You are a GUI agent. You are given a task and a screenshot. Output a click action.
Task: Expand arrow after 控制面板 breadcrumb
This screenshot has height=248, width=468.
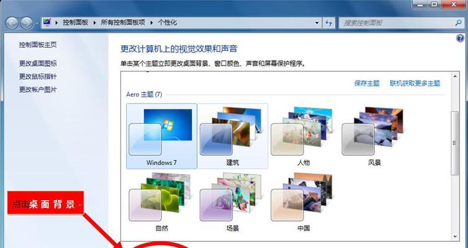click(94, 23)
